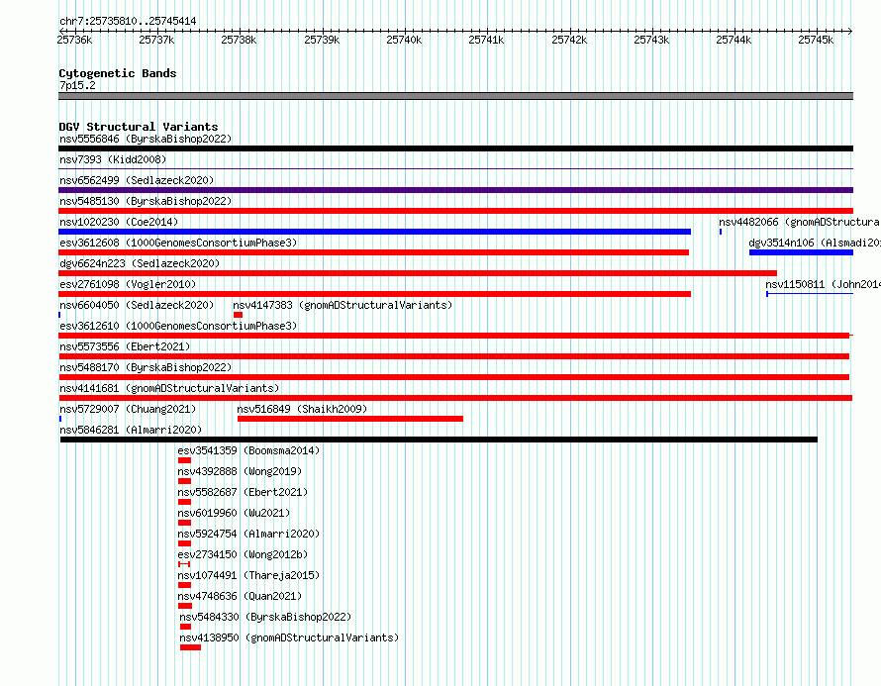
Task: Select the thin purple line of nsv7393
Action: pyautogui.click(x=455, y=168)
